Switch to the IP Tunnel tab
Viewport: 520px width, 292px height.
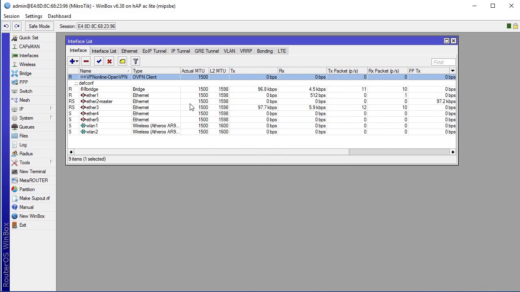180,51
